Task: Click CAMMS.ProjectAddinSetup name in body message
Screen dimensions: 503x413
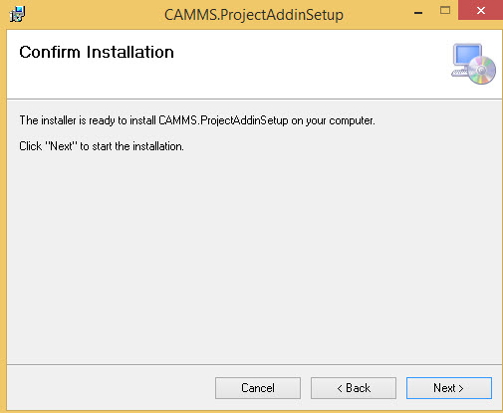Action: [x=223, y=120]
